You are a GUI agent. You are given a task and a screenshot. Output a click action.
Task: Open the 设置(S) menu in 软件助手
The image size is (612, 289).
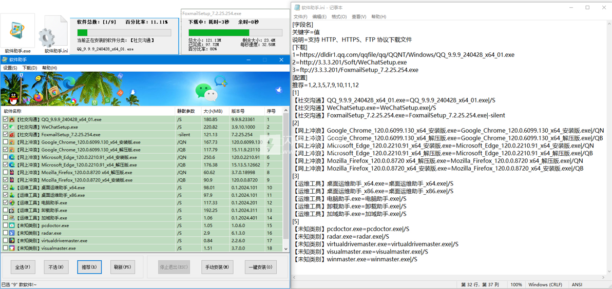(10, 68)
